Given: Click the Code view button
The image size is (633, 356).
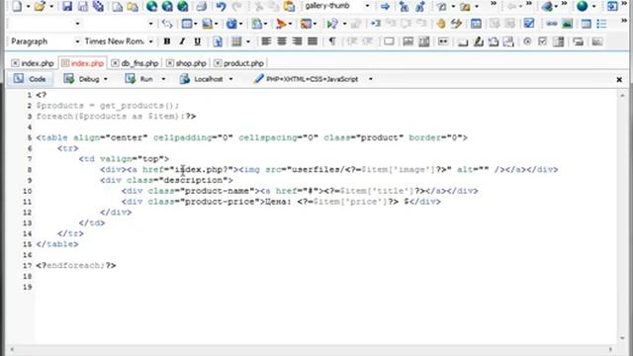Looking at the screenshot, I should tap(30, 79).
